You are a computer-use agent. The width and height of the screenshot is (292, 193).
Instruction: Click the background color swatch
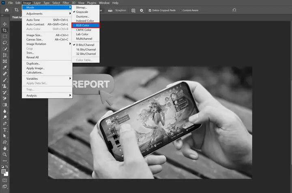(7, 175)
